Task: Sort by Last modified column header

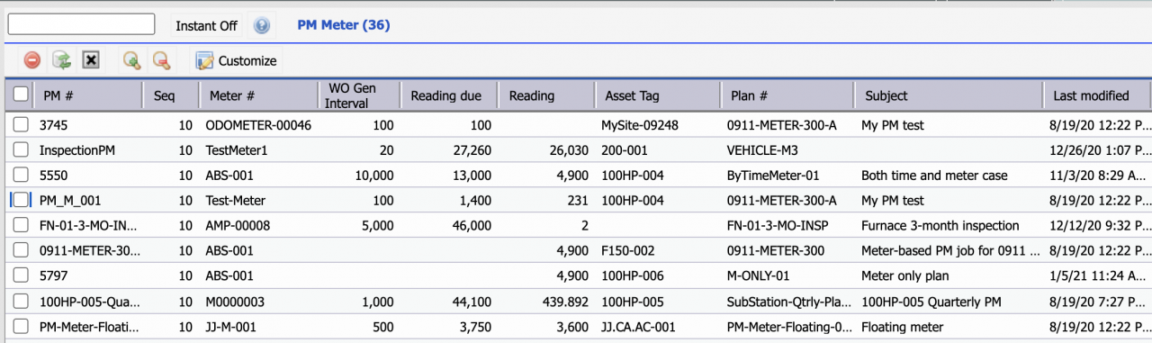Action: click(x=1097, y=95)
